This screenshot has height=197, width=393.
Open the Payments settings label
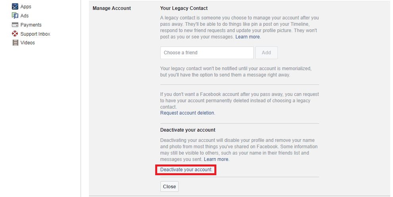31,25
